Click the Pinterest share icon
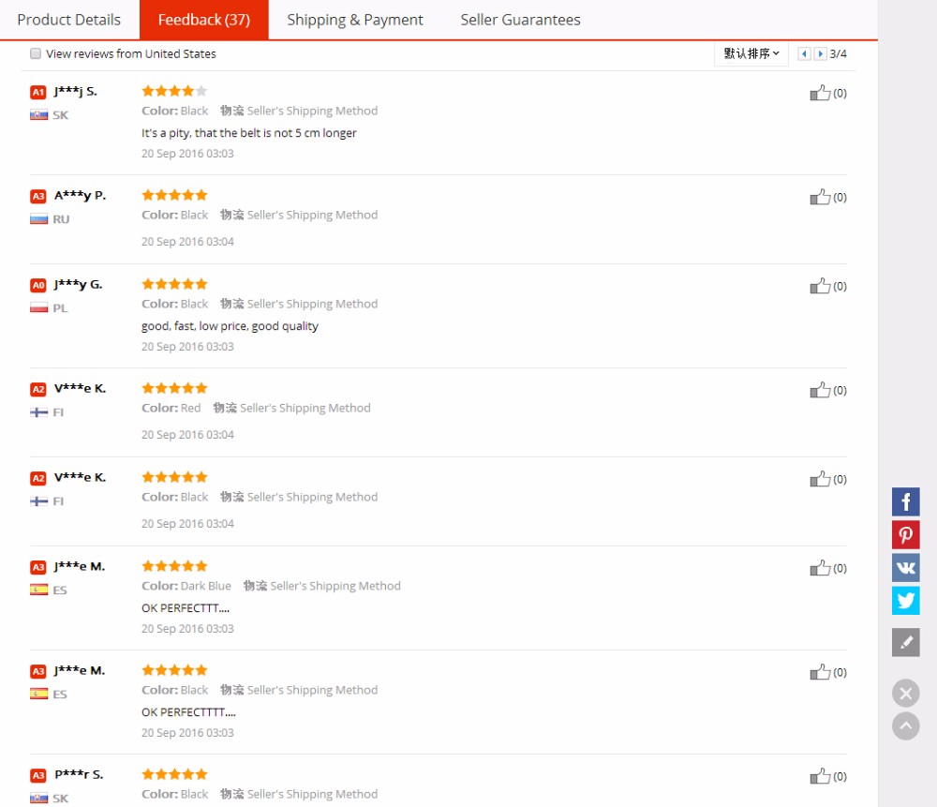This screenshot has width=937, height=807. tap(905, 535)
